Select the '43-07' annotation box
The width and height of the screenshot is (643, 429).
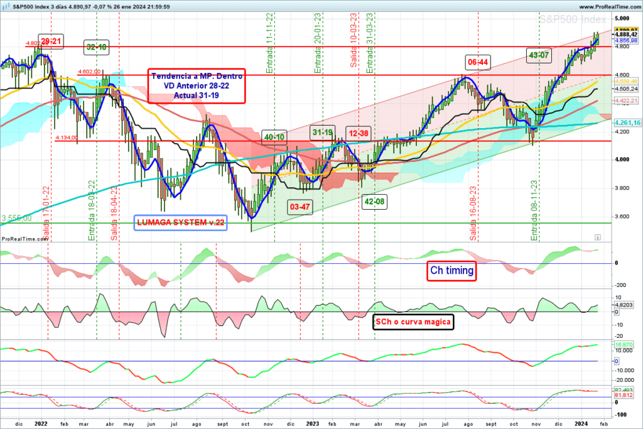[538, 55]
